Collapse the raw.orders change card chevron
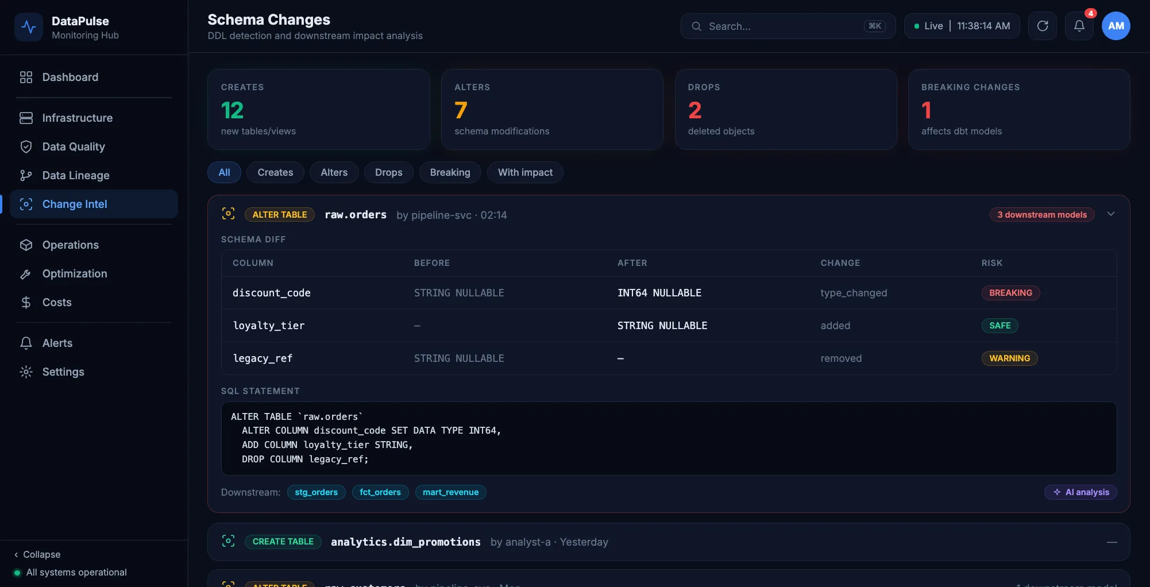This screenshot has width=1150, height=587. tap(1111, 214)
